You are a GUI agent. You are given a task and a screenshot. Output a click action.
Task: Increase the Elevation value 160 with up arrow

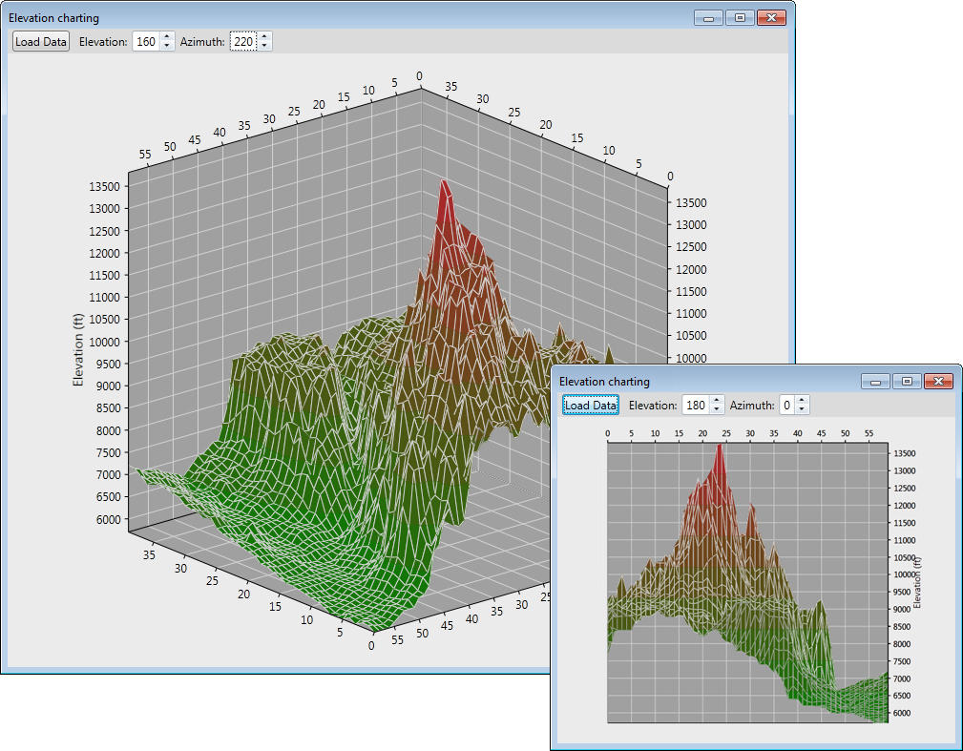168,37
